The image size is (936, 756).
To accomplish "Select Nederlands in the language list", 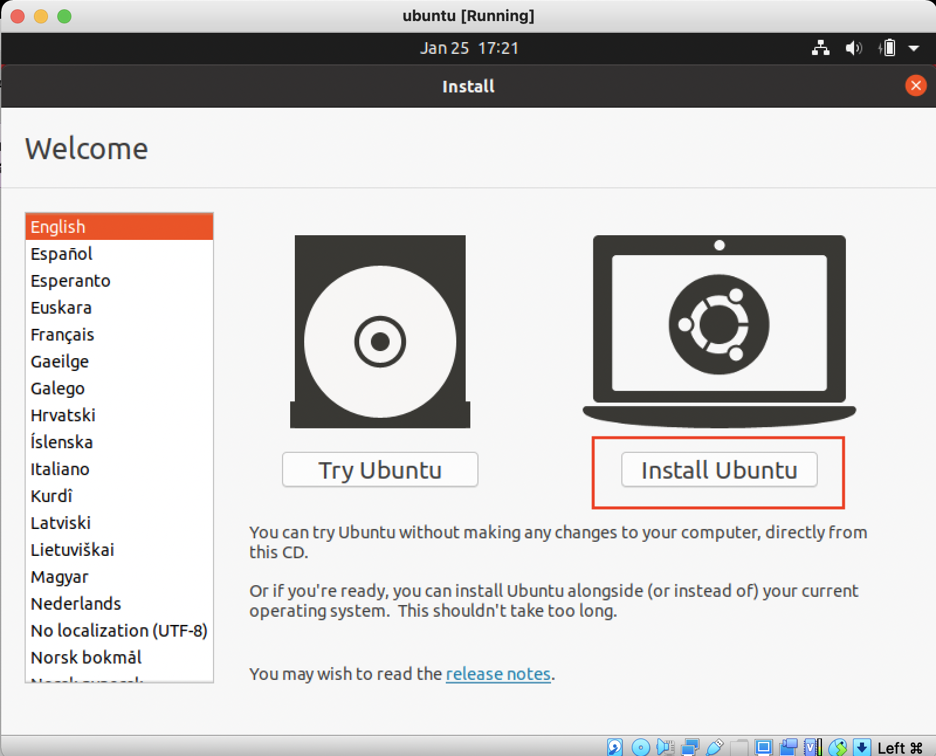I will tap(119, 604).
